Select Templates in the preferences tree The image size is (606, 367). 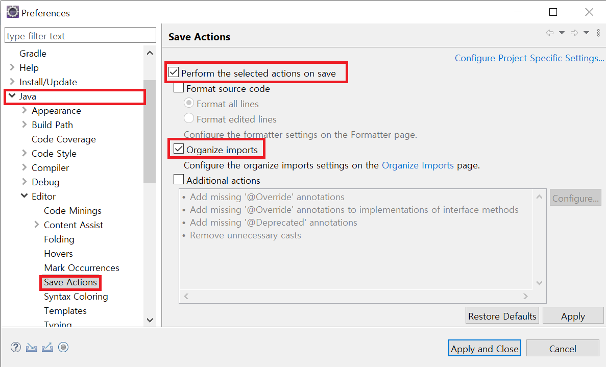65,311
